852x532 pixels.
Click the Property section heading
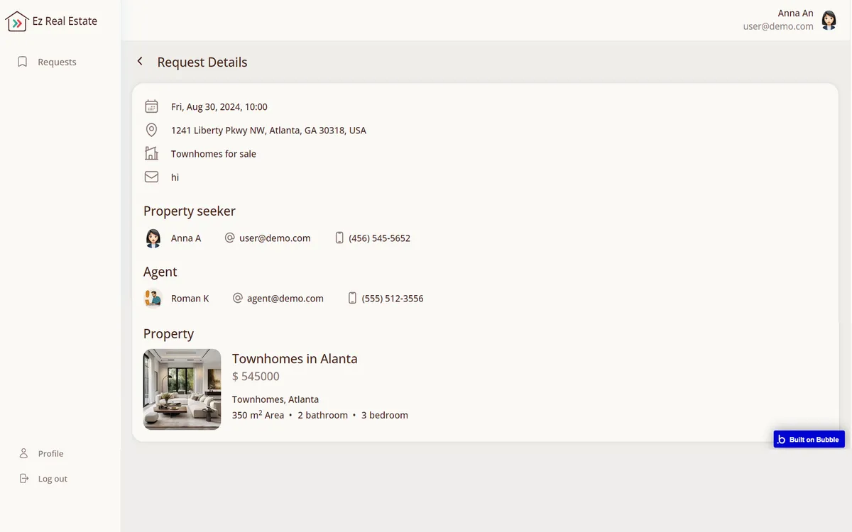point(168,333)
